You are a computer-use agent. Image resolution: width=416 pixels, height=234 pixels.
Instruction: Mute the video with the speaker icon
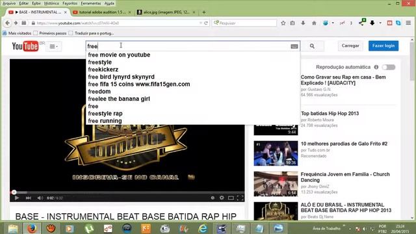40,198
